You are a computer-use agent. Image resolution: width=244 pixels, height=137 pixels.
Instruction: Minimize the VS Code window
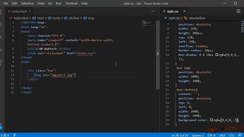(x=225, y=3)
